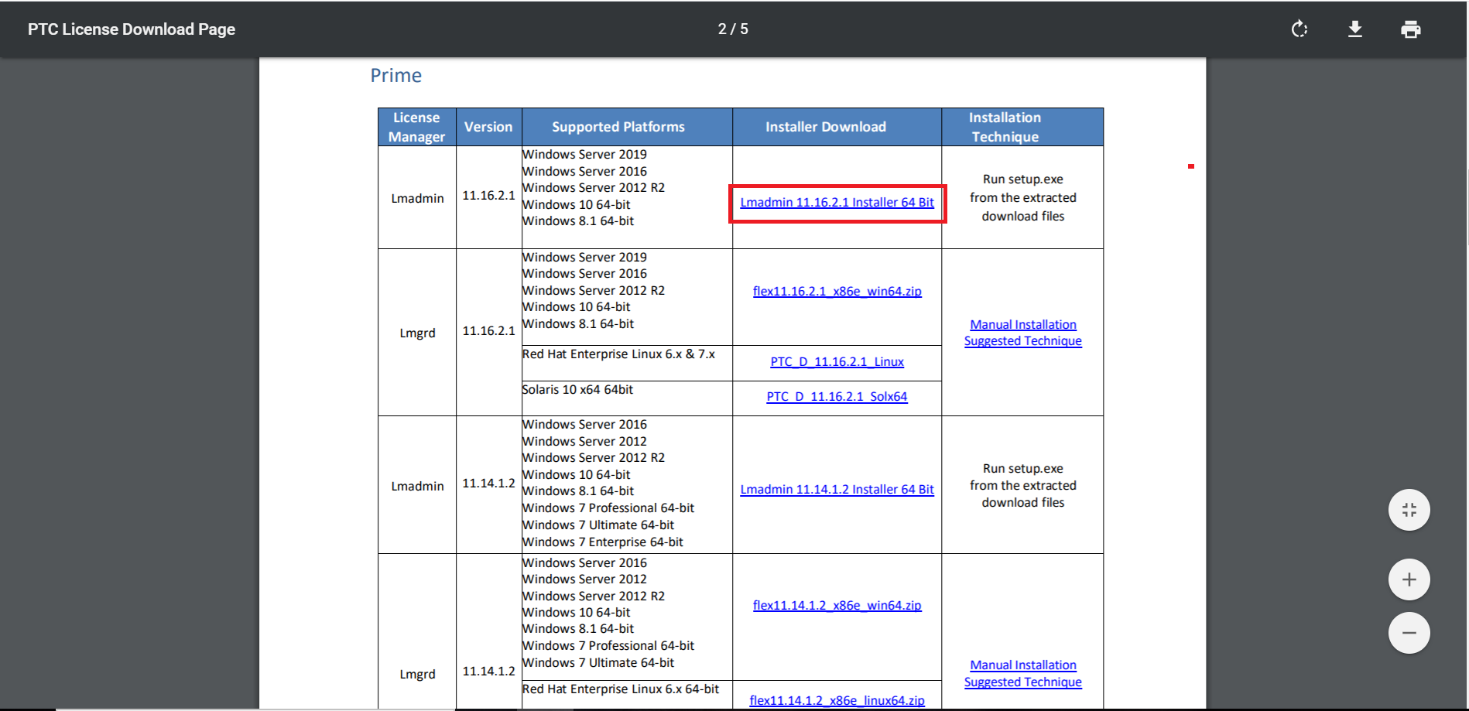Click the fit to page button
The image size is (1469, 711).
point(1409,510)
